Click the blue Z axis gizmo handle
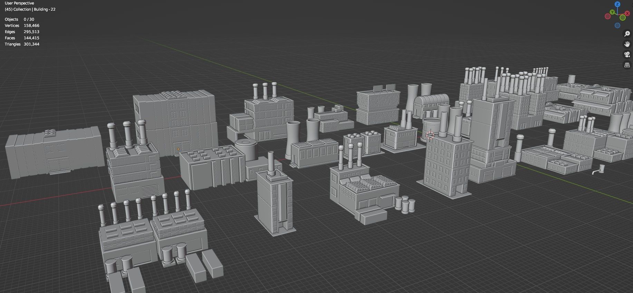 (x=617, y=4)
